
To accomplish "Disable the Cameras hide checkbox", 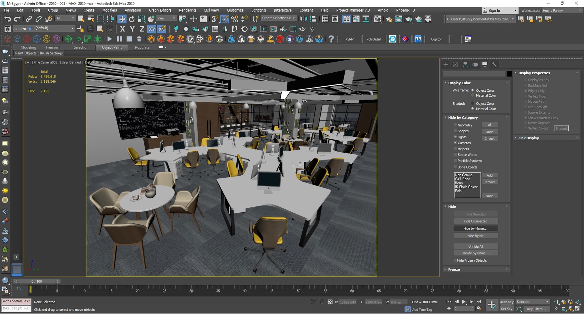I will [x=456, y=143].
